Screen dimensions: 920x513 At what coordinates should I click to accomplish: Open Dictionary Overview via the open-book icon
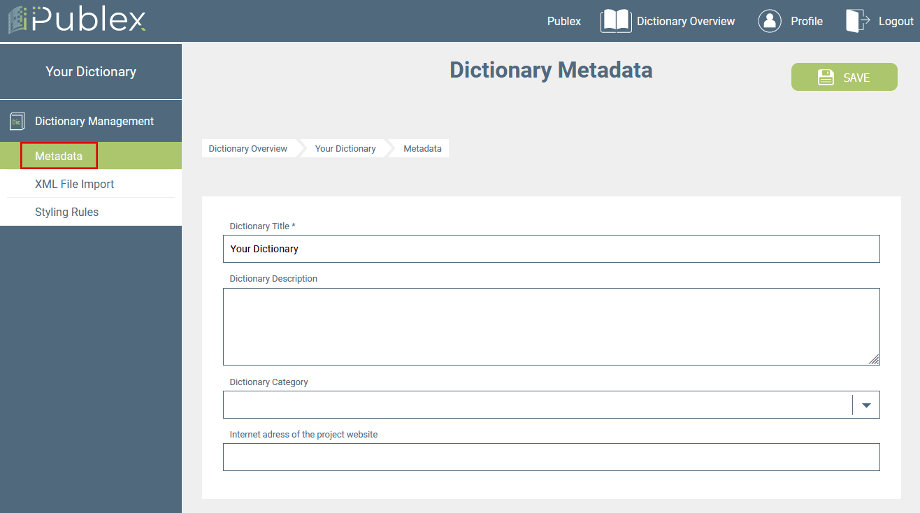615,21
